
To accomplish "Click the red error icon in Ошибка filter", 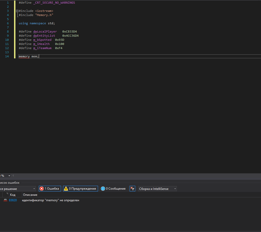I will tap(42, 189).
